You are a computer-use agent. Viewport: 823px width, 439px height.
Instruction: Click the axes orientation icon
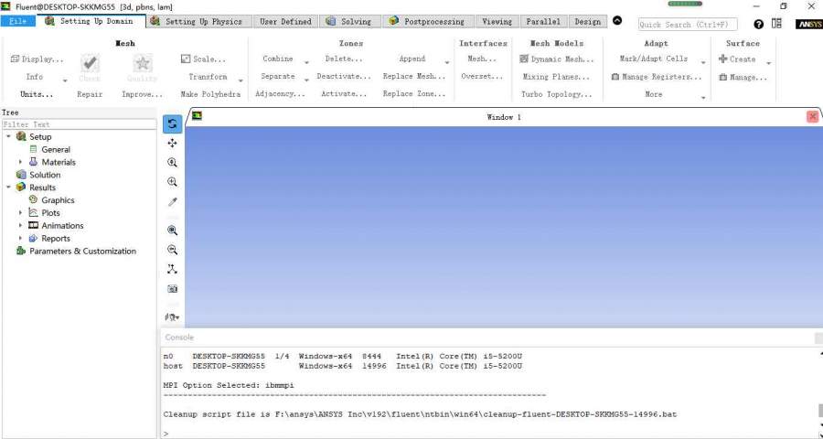click(x=172, y=270)
